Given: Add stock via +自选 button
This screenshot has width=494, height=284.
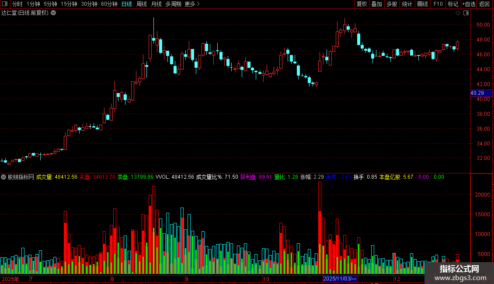Looking at the screenshot, I should [x=469, y=4].
